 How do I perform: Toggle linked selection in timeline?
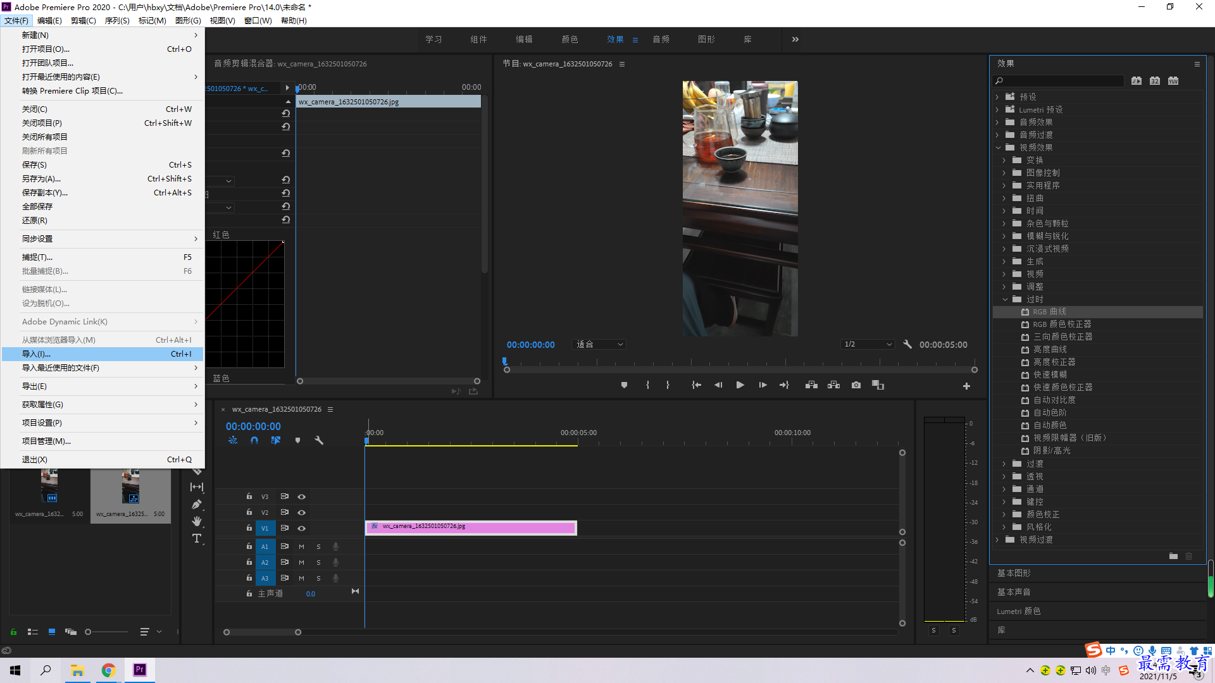click(x=276, y=440)
